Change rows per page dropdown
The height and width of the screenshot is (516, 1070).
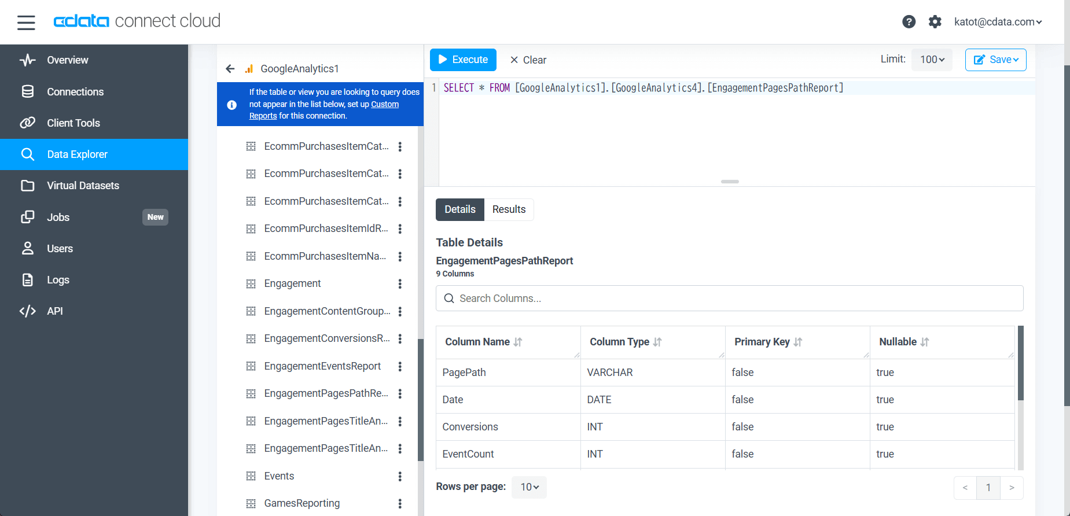coord(529,487)
